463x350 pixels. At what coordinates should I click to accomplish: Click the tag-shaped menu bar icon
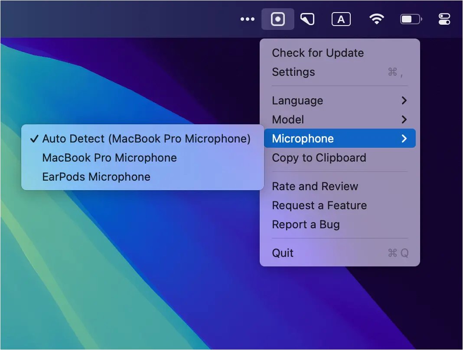(308, 19)
